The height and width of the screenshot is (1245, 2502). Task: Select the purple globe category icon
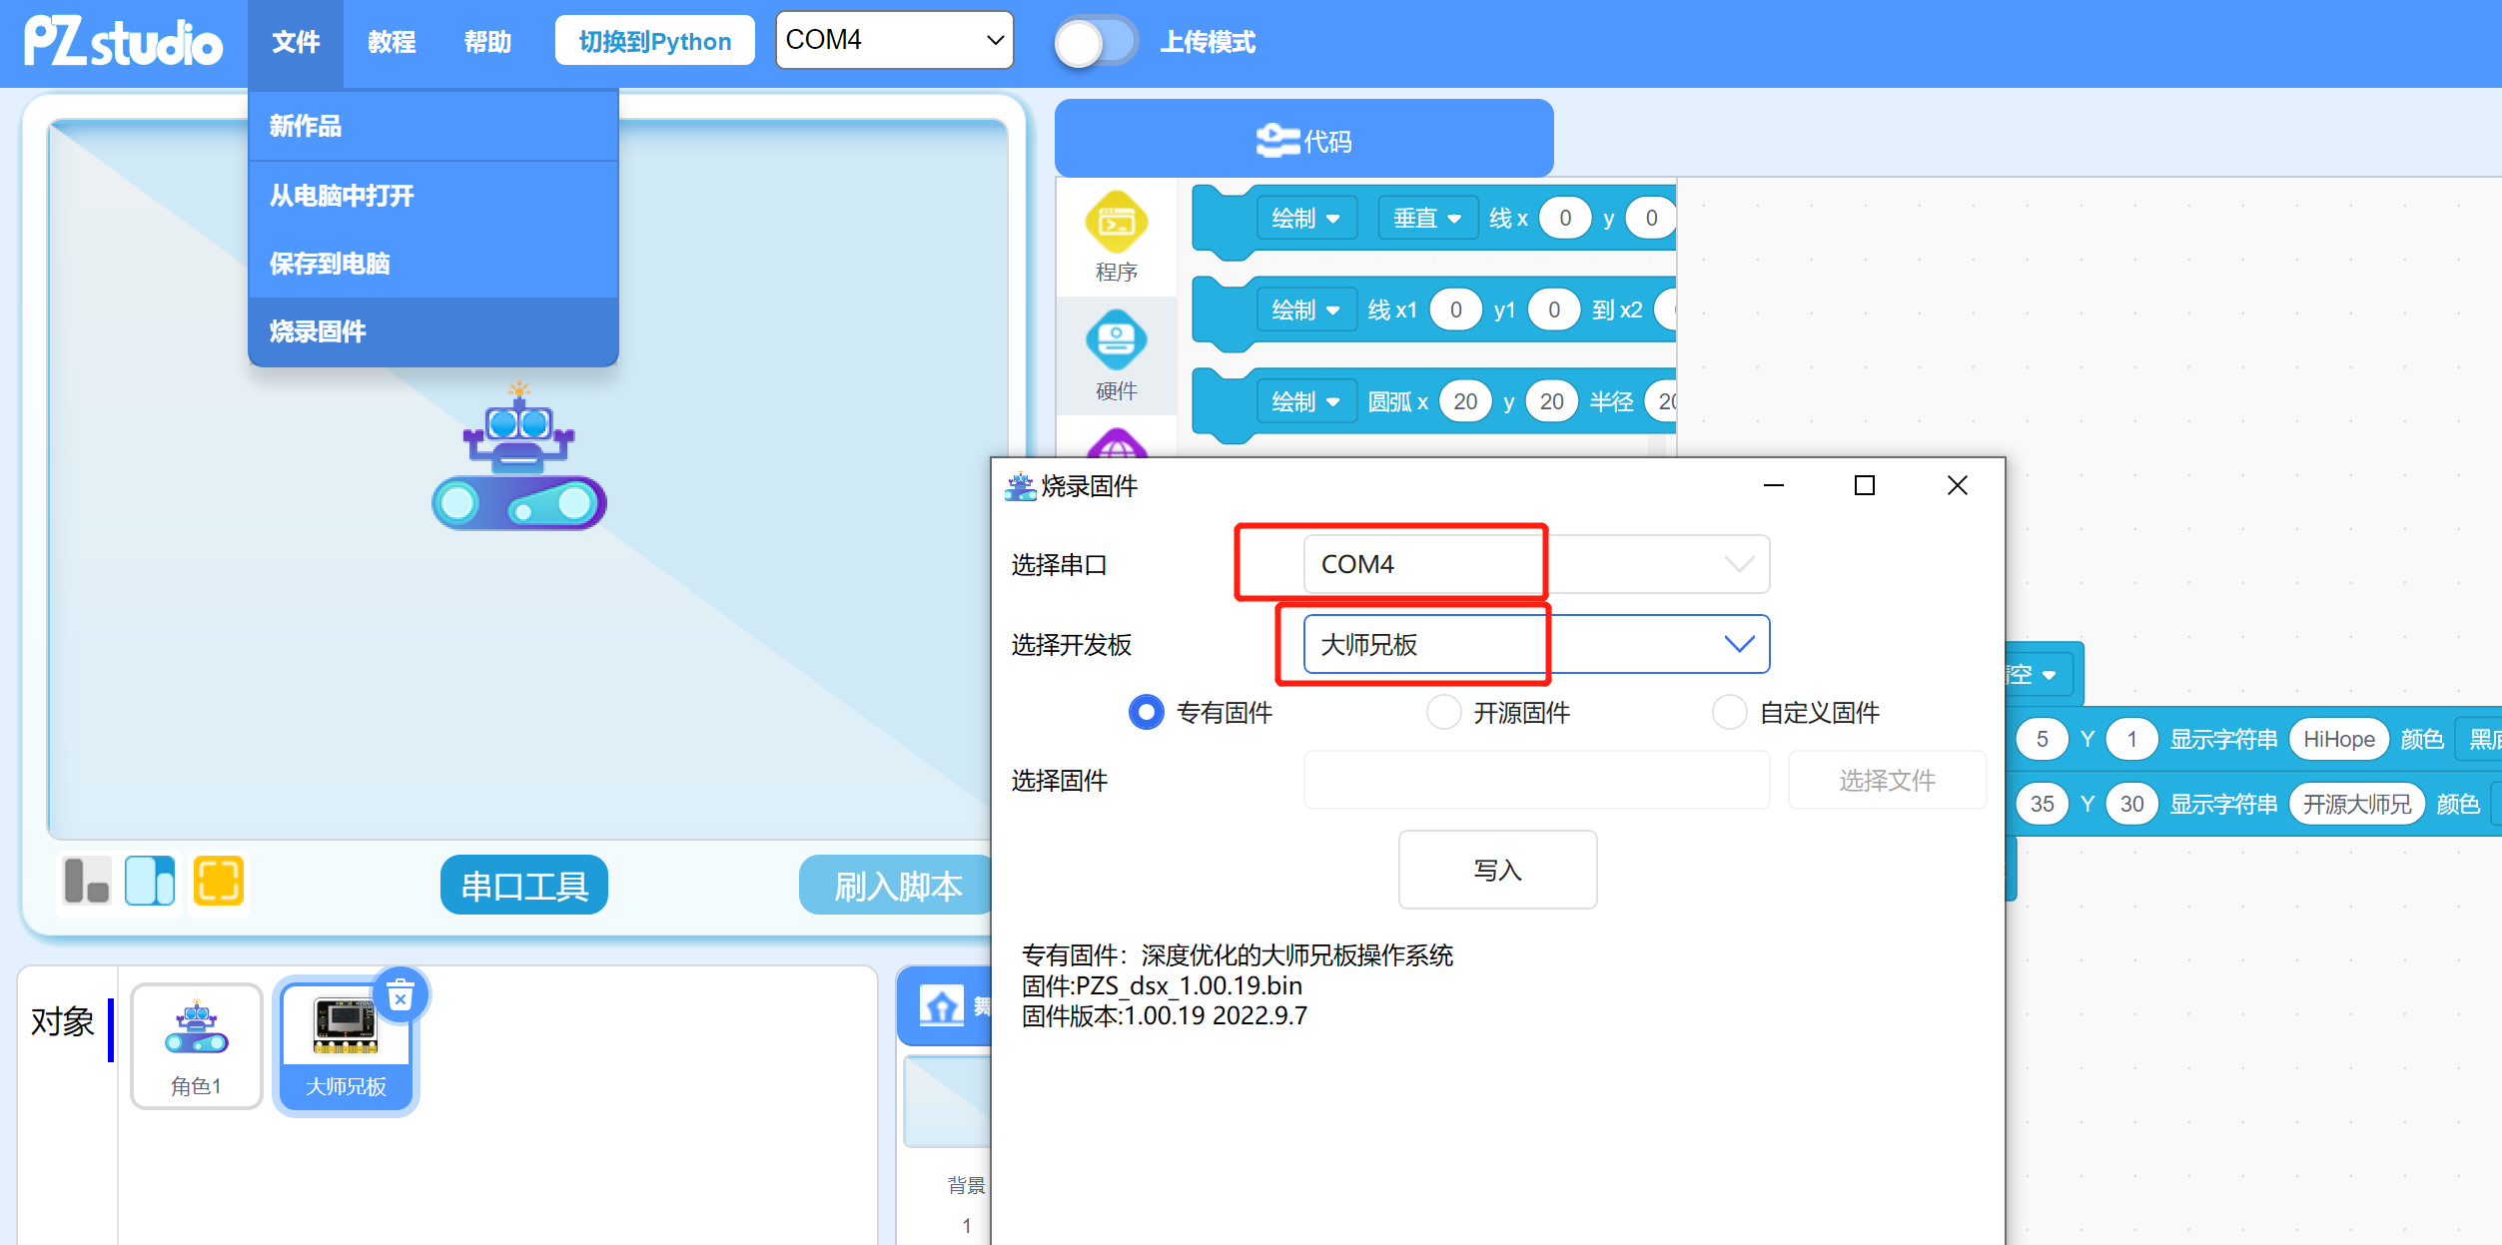click(x=1116, y=444)
